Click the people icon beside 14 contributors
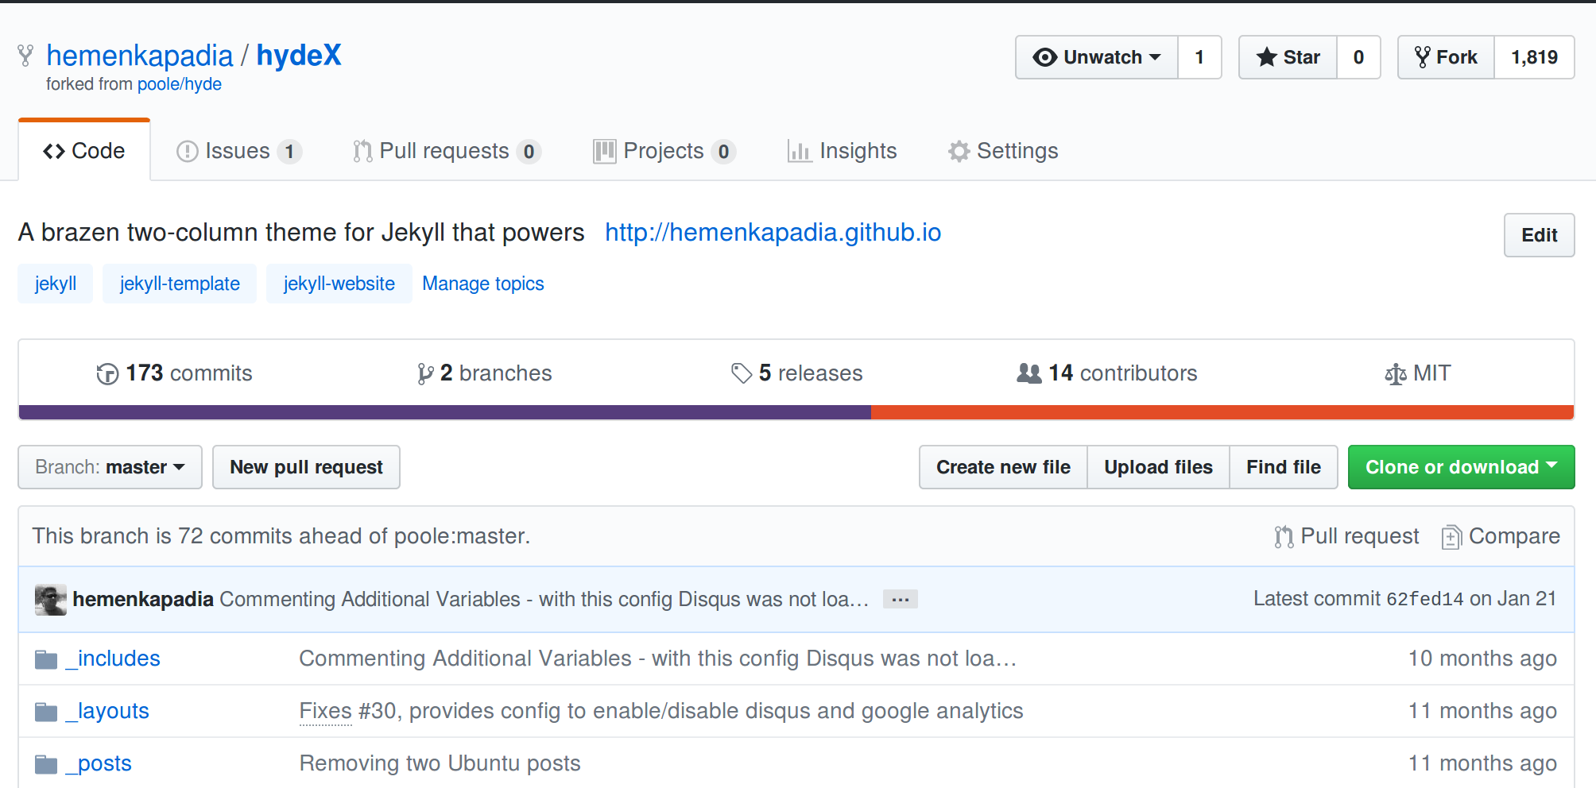1596x788 pixels. click(1029, 373)
